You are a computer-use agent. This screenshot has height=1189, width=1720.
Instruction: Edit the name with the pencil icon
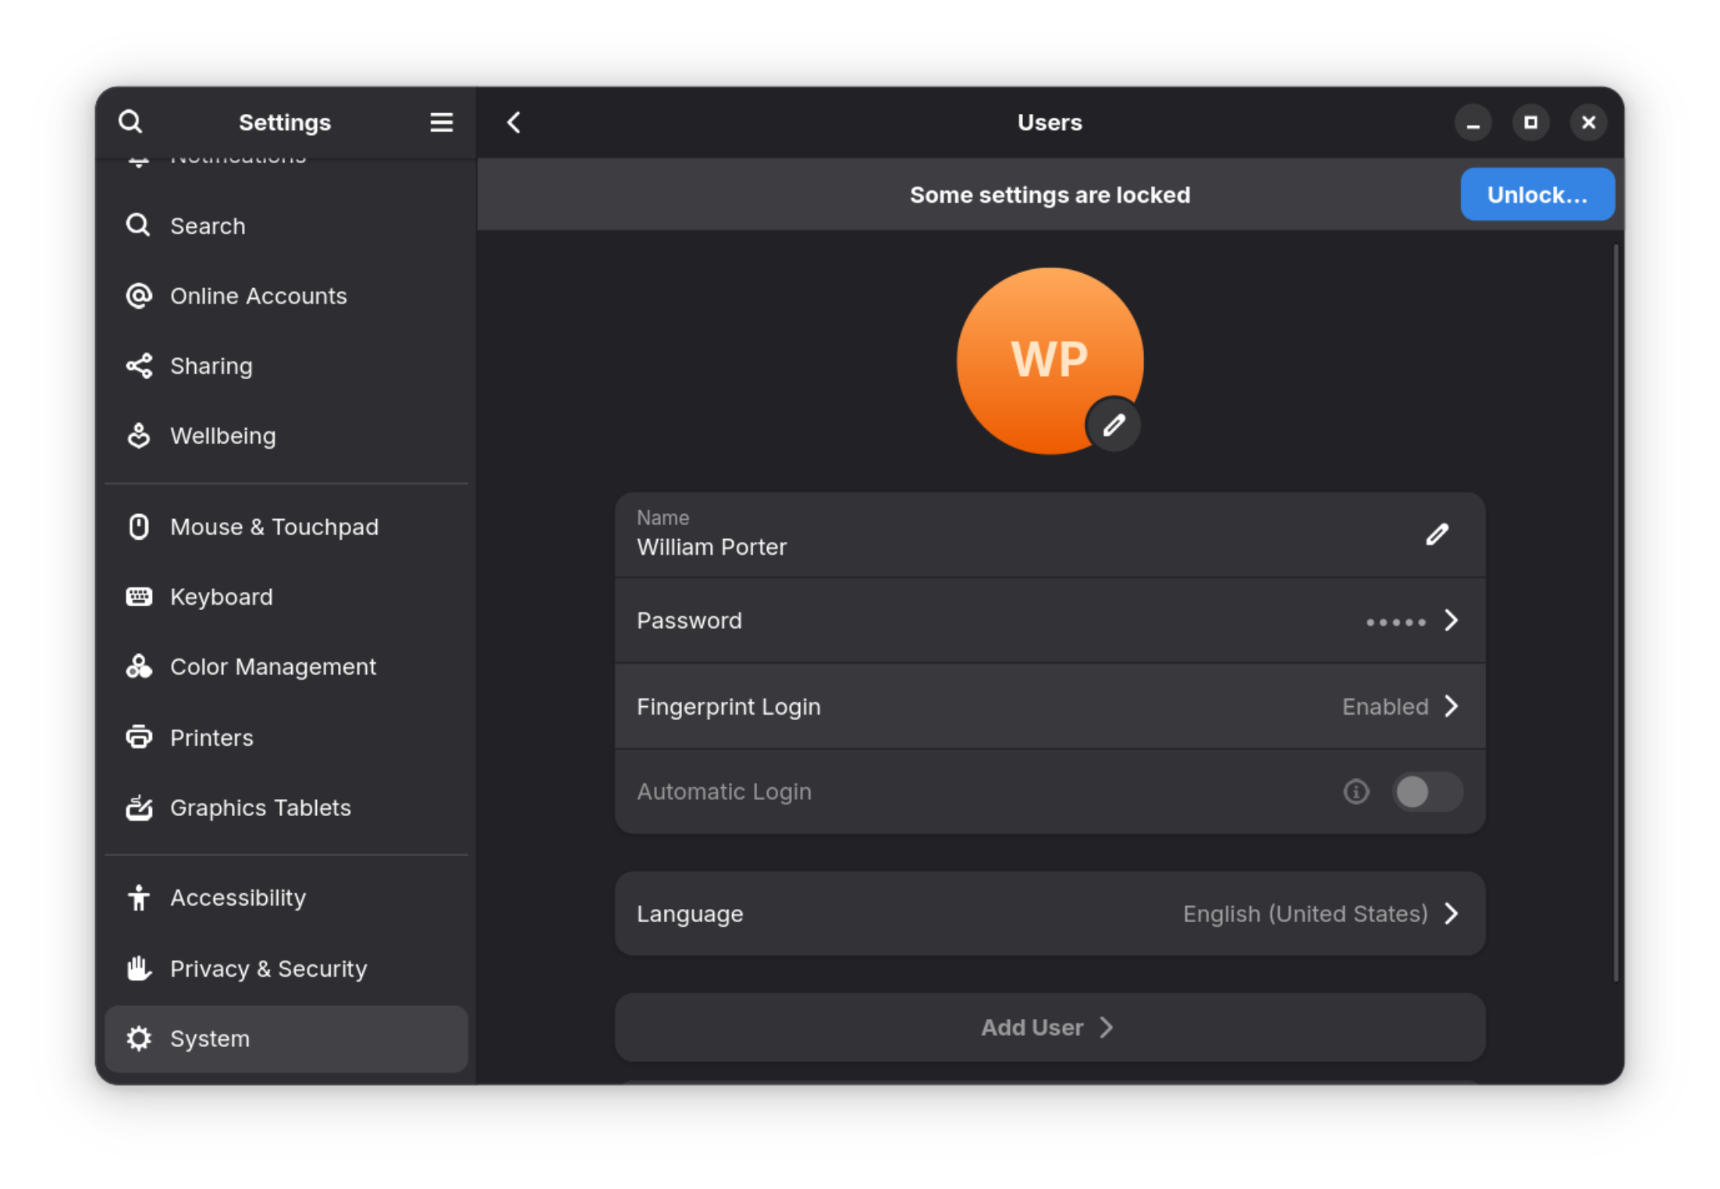[x=1437, y=535]
